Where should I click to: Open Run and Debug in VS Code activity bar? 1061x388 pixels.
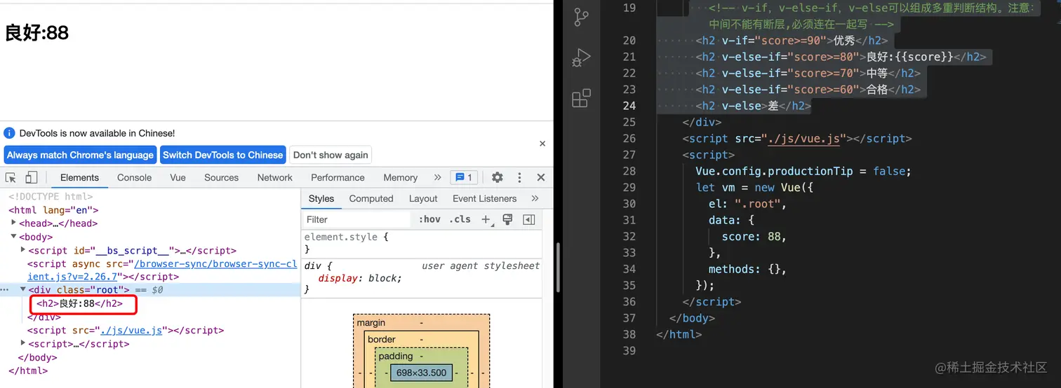[581, 57]
